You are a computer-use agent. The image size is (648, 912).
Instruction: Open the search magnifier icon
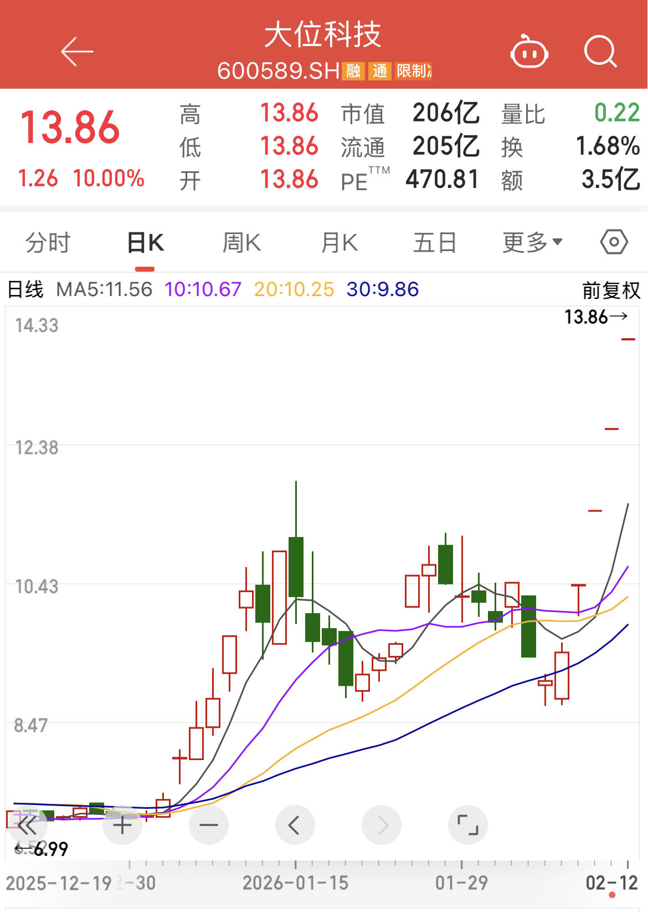600,52
